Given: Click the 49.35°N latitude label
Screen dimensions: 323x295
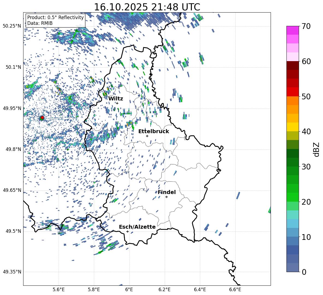Looking at the screenshot, I should (x=12, y=272).
